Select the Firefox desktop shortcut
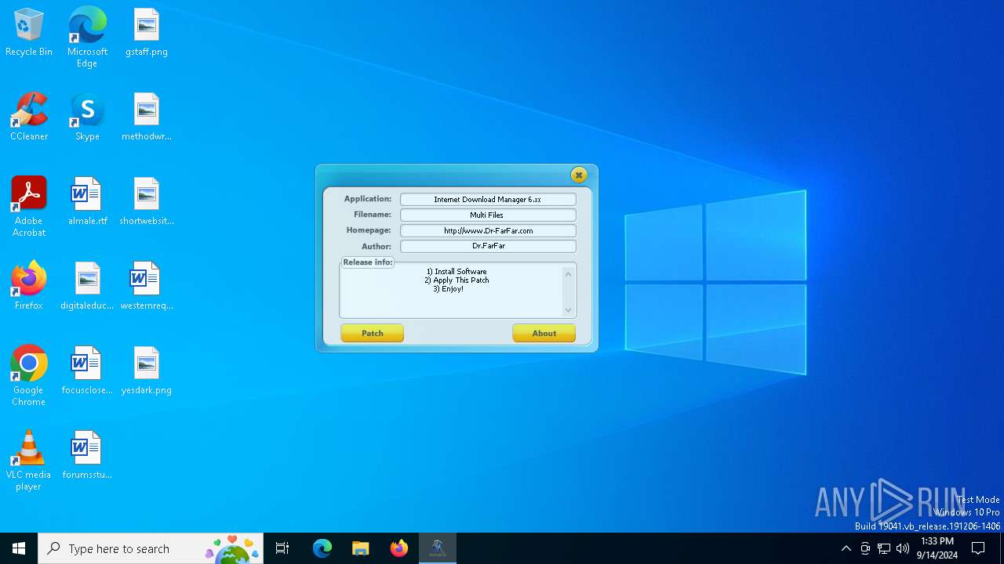Screen dimensions: 1004x564 (29, 287)
